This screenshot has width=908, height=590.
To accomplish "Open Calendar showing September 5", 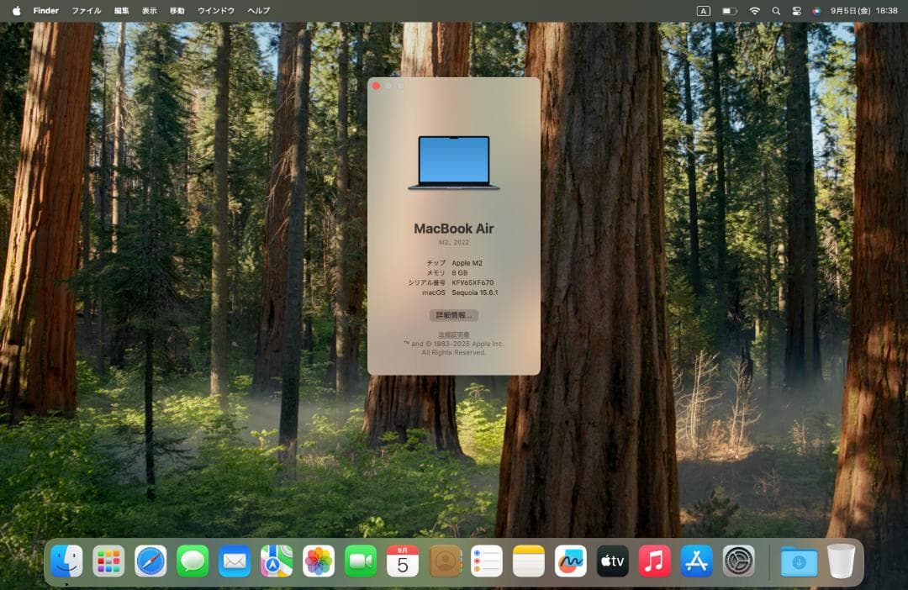I will click(x=403, y=560).
